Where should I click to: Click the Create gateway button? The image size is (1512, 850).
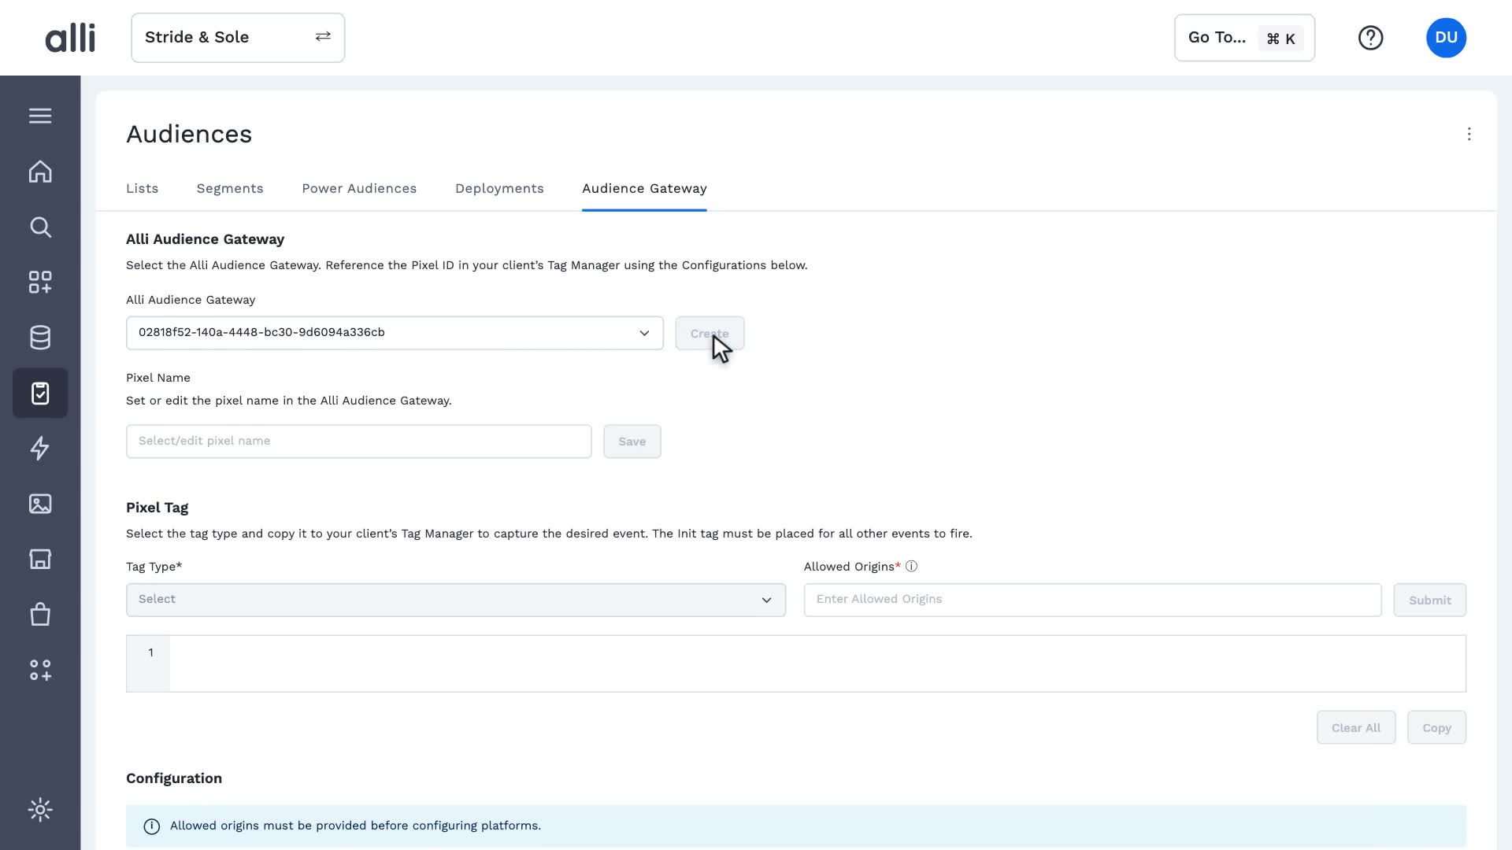[710, 334]
